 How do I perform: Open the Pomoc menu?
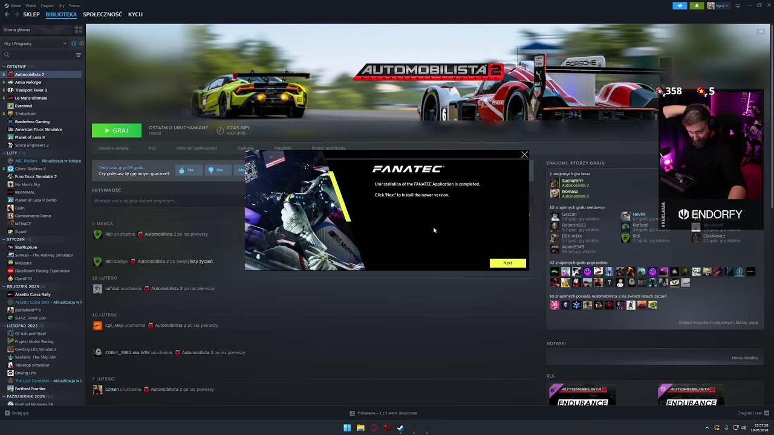[x=74, y=5]
